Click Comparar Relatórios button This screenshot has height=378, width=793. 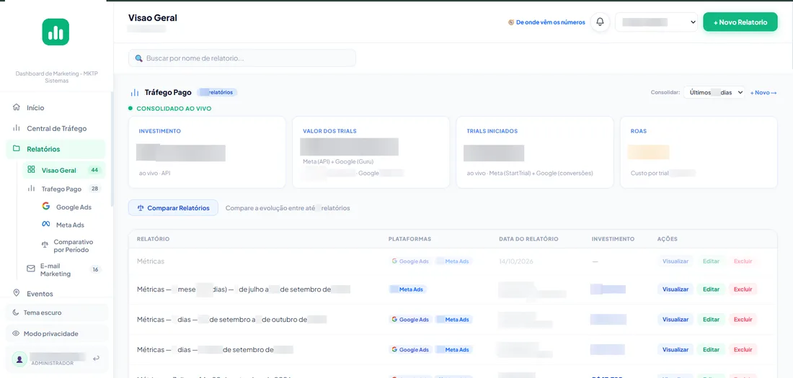coord(173,207)
